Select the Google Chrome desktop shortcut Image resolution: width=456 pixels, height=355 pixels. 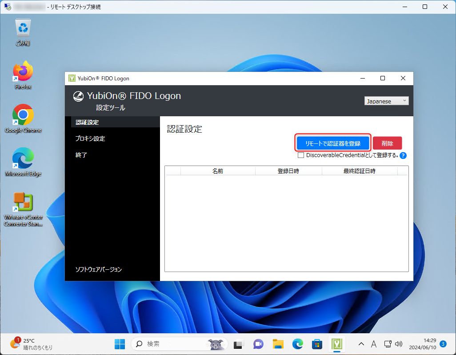click(23, 118)
